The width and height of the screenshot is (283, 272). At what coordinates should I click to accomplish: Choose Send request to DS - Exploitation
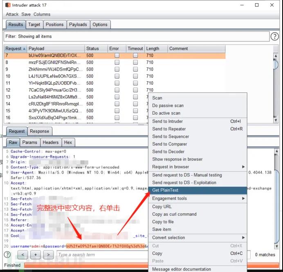point(198,183)
